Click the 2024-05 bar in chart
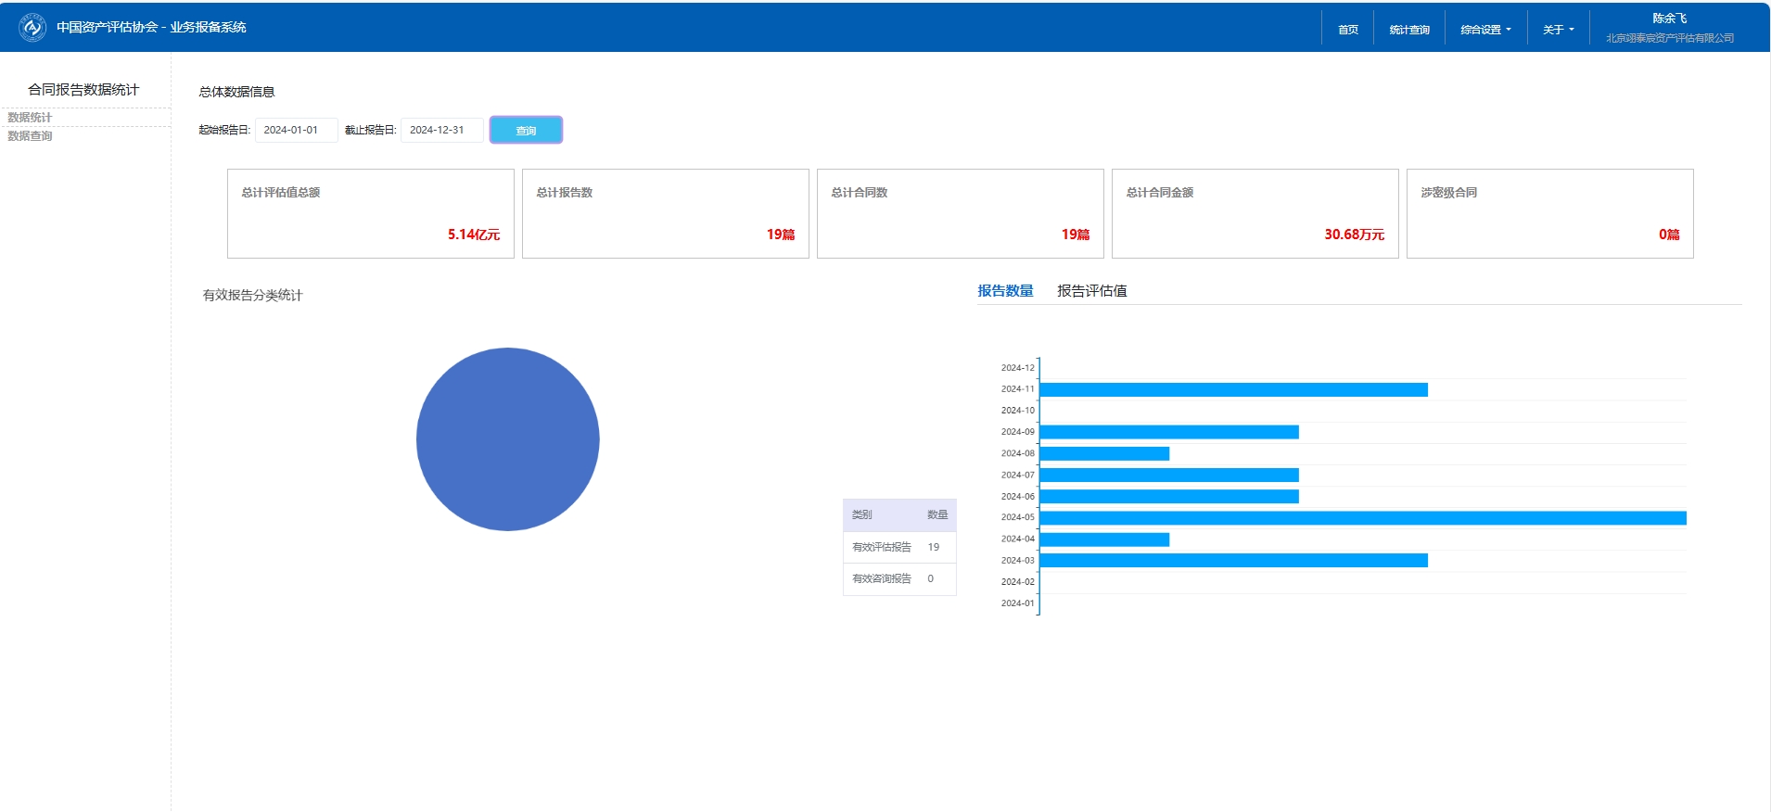 1362,518
